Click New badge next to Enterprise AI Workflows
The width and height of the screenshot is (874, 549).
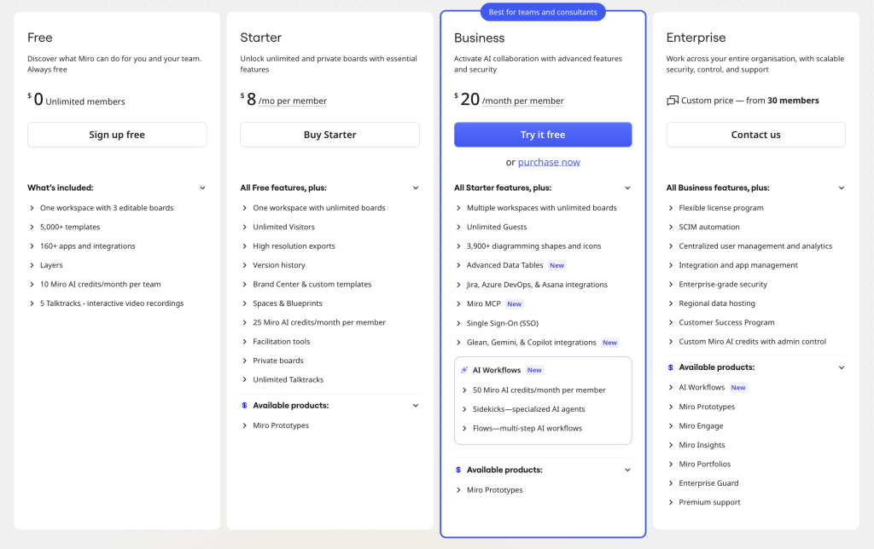tap(737, 387)
